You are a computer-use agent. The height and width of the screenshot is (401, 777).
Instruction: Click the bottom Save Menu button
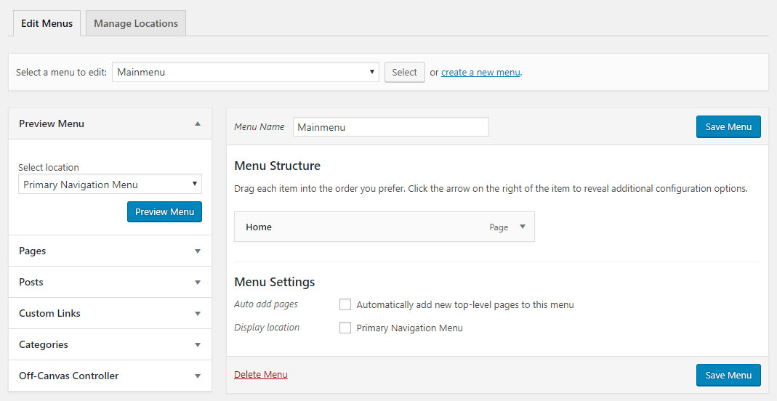point(728,376)
